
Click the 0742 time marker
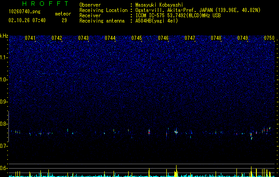pyautogui.click(x=57, y=38)
